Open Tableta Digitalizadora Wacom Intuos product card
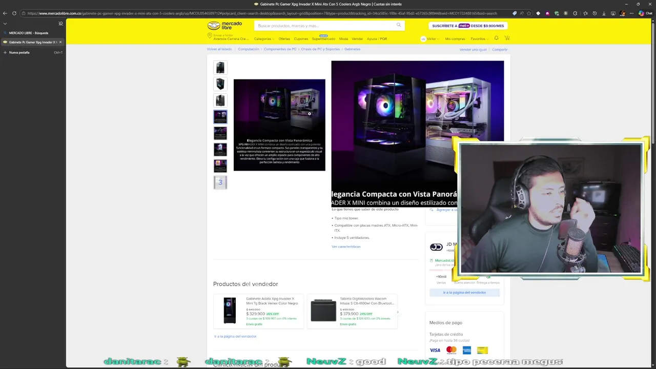This screenshot has width=656, height=369. (x=353, y=311)
